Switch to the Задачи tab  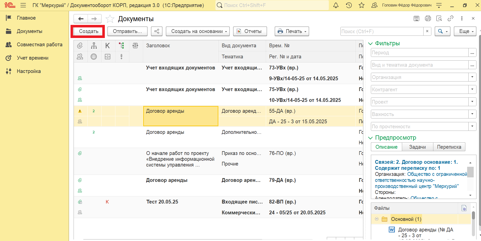(417, 147)
